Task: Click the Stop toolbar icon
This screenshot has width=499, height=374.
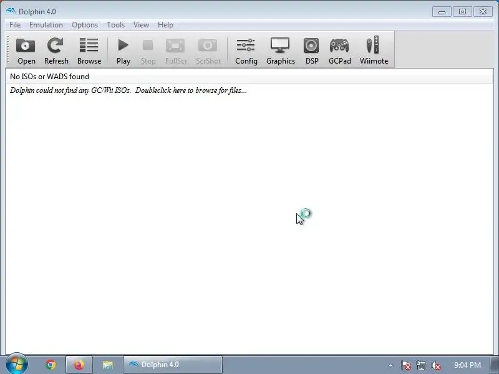Action: (148, 50)
